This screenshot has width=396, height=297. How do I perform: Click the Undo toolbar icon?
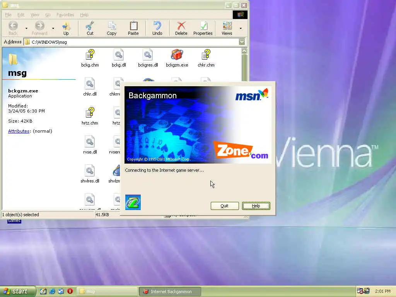pyautogui.click(x=157, y=28)
